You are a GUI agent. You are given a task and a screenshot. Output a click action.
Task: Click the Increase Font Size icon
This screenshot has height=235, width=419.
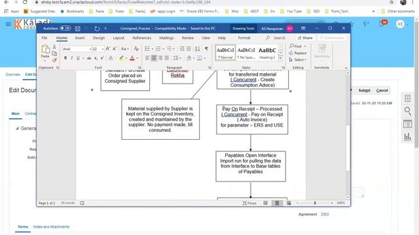pyautogui.click(x=108, y=49)
